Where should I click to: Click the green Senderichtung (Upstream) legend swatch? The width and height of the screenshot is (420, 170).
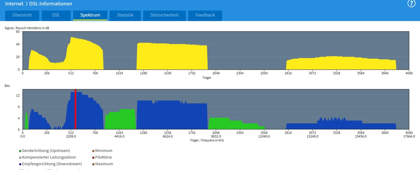(20, 151)
